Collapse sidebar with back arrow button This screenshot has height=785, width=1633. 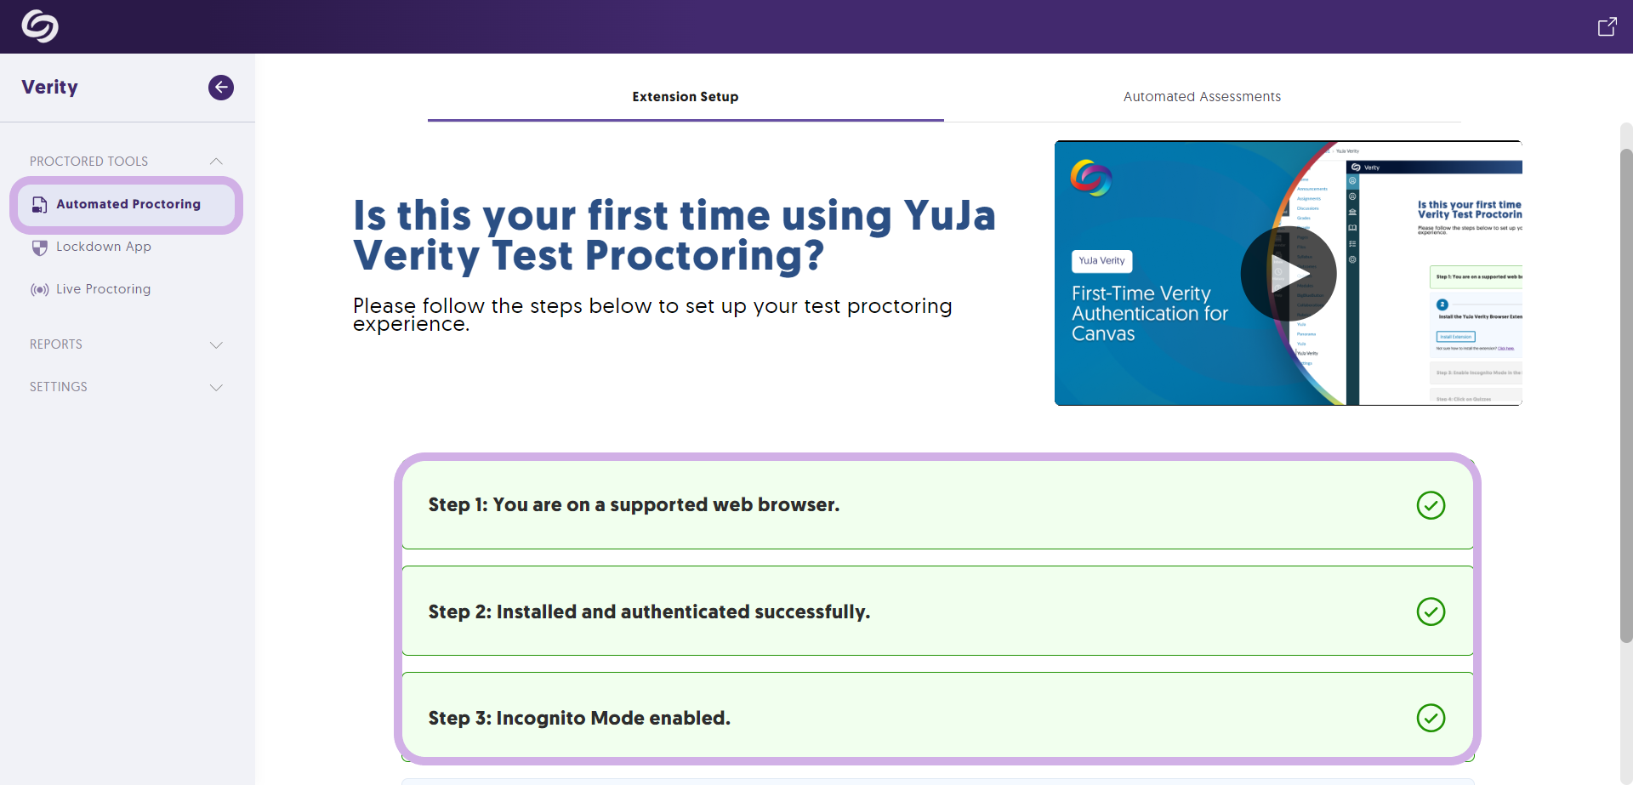[x=221, y=87]
